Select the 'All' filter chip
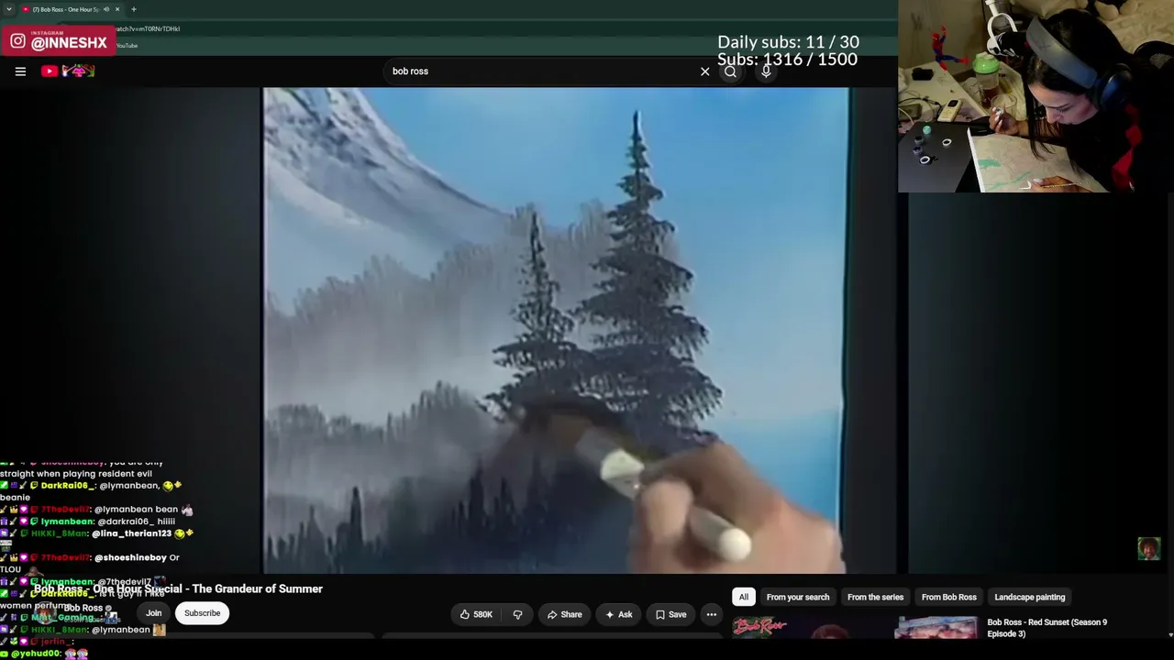 coord(744,597)
